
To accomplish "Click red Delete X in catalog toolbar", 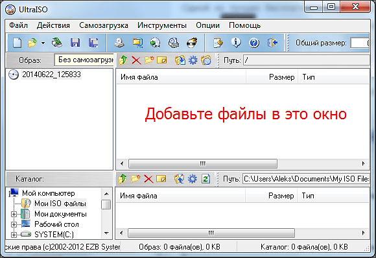I will 148,179.
